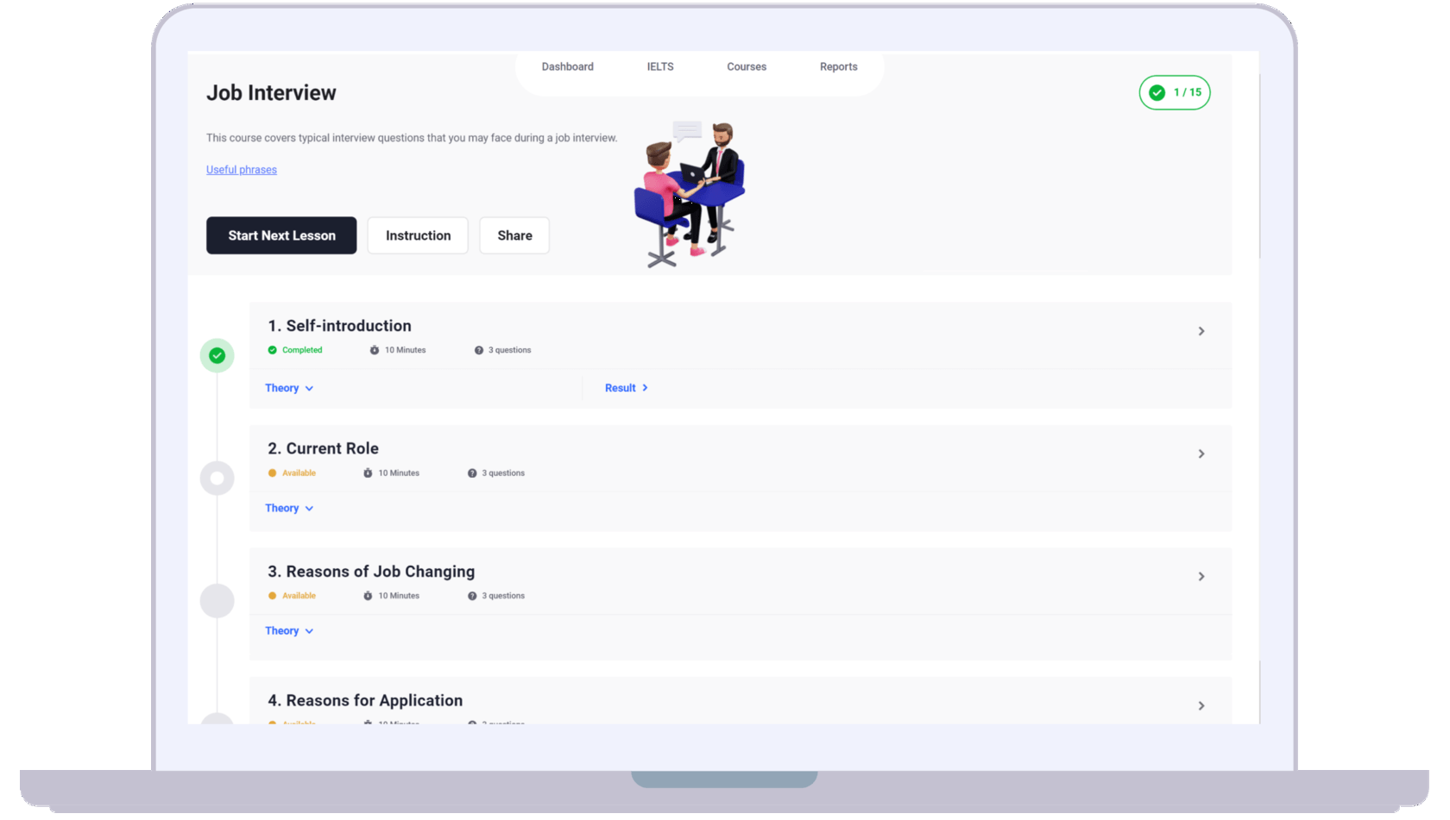Click the 1/15 lesson progress indicator pill
The image size is (1450, 820).
[x=1175, y=92]
